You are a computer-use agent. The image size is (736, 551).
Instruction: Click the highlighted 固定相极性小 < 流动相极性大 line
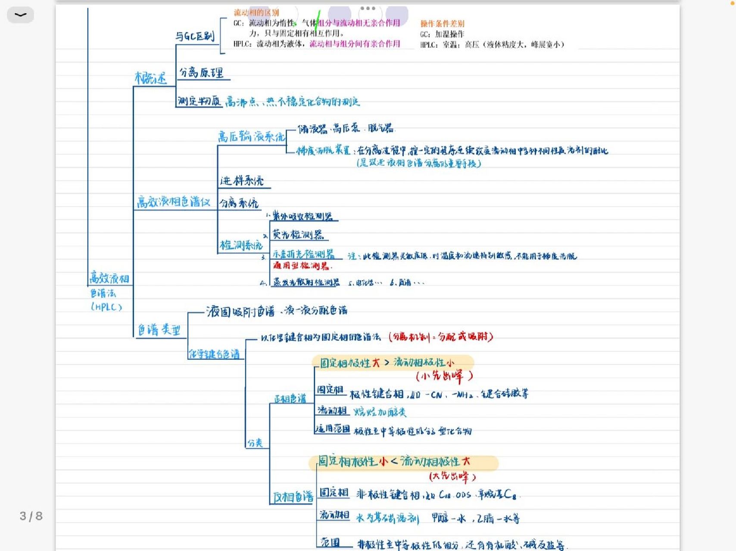[x=394, y=461]
